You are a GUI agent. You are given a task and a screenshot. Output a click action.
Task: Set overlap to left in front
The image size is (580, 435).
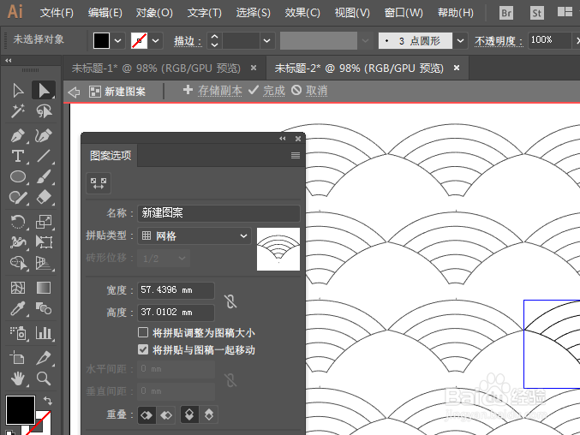[x=146, y=415]
